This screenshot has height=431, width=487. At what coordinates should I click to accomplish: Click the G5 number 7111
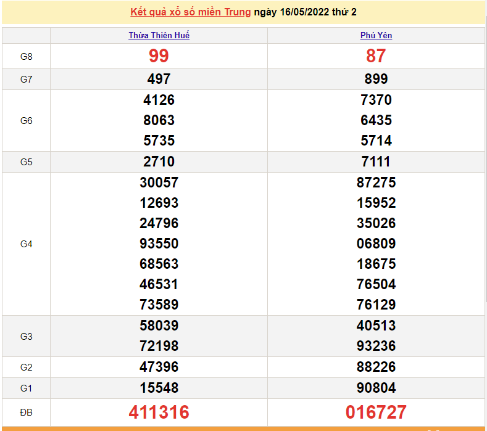click(x=376, y=162)
